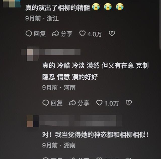Open the top commenter's pixelated avatar
Screen dimensions: 161x159
click(x=12, y=4)
